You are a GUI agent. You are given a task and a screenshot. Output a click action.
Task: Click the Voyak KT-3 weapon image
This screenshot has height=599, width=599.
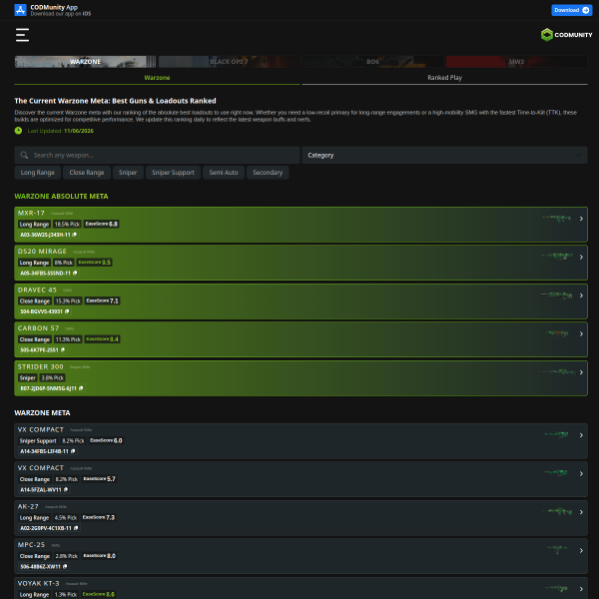click(557, 589)
